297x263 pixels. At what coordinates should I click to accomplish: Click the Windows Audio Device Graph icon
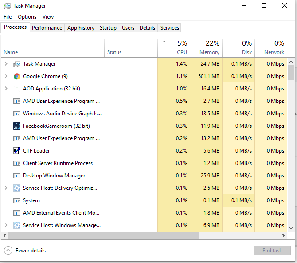coord(17,114)
